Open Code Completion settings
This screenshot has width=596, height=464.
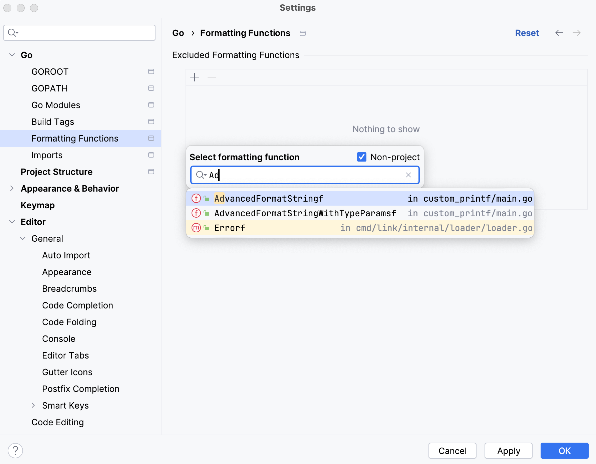[x=78, y=305]
